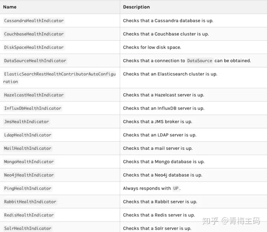Screen dimensions: 267x232
Task: Click 'Checks that a Rabbit server is up.'
Action: pyautogui.click(x=160, y=202)
